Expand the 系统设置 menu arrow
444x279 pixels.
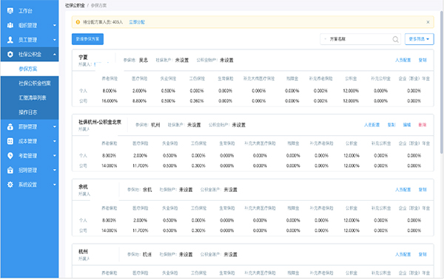pos(55,185)
